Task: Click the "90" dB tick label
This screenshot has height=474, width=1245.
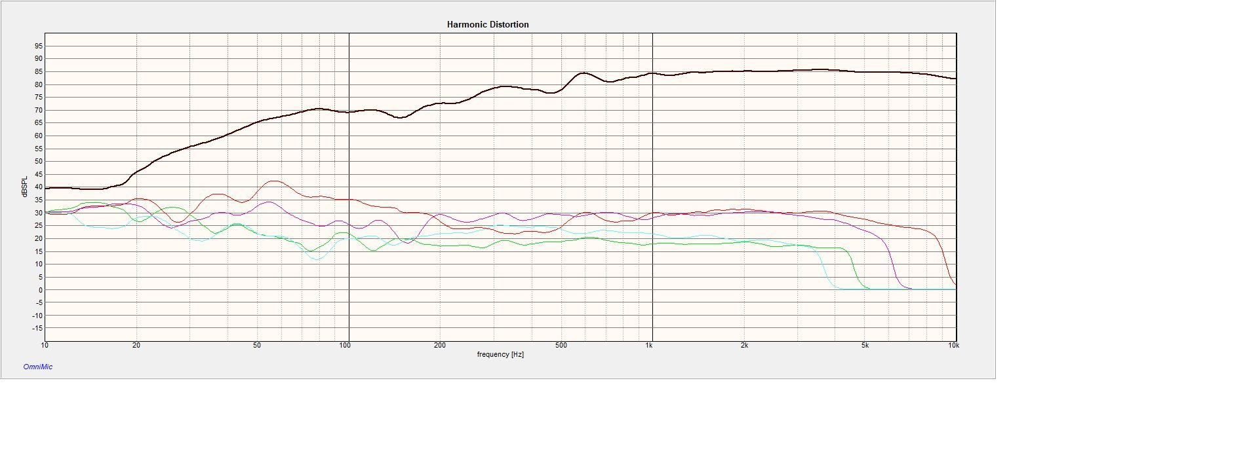Action: pos(39,59)
